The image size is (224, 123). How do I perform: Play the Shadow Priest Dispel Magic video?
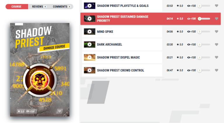click(x=90, y=57)
